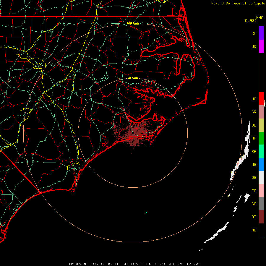
Task: Click the DS legend label
Action: click(254, 178)
